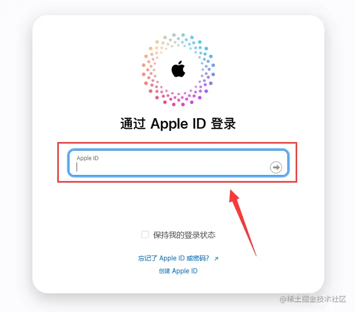This screenshot has height=312, width=355.
Task: Click the text cursor inside the field
Action: pyautogui.click(x=77, y=167)
